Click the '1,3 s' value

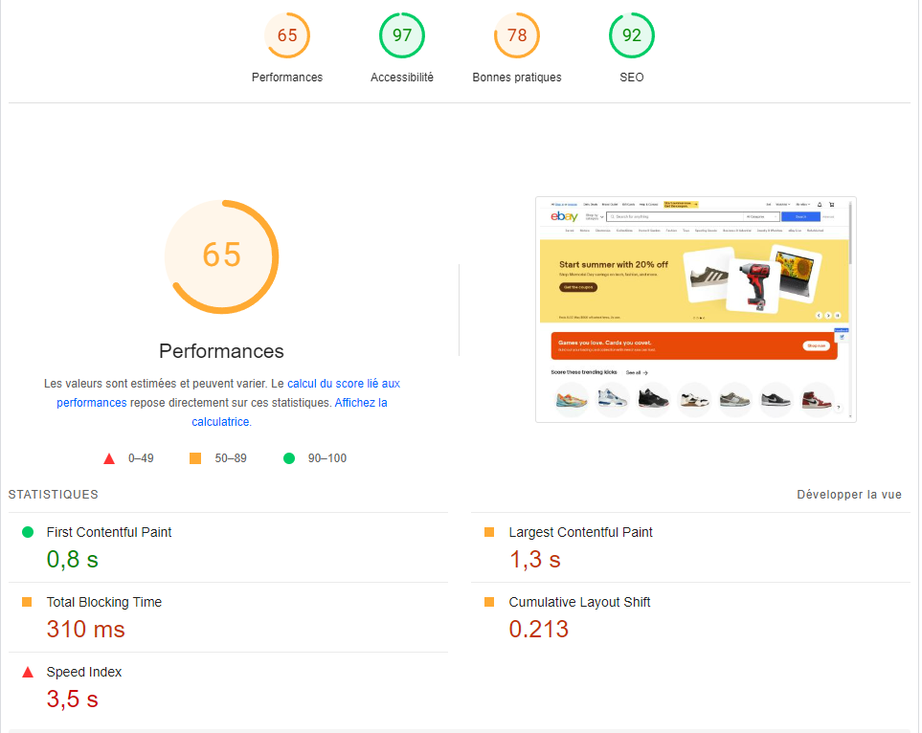[534, 559]
